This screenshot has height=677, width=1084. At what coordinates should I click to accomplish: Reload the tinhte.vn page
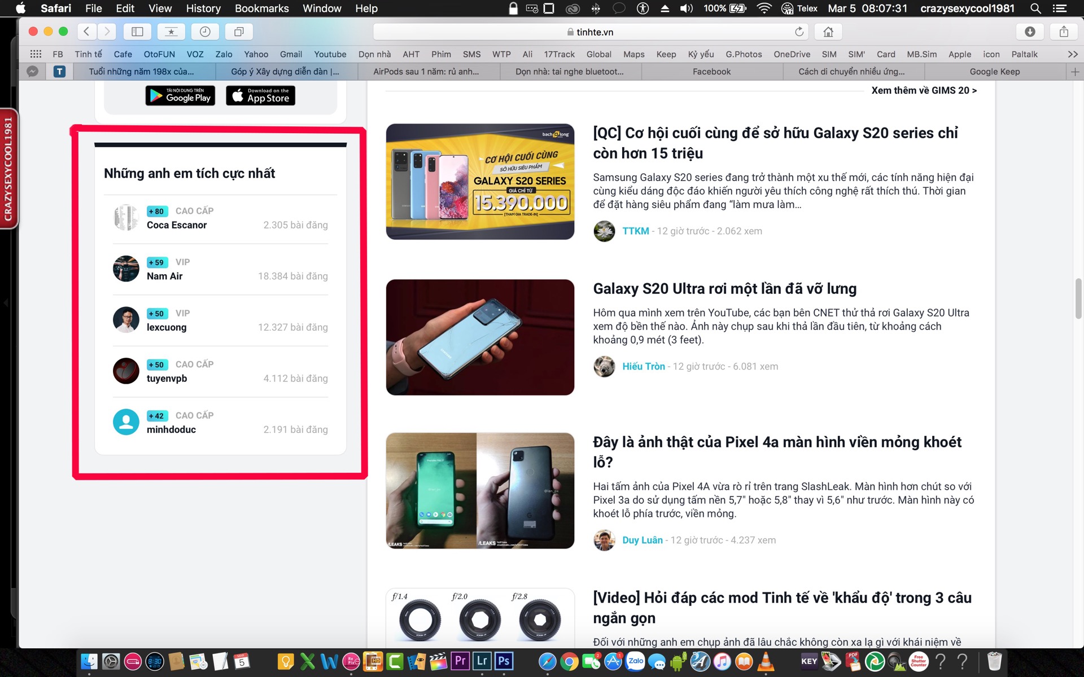pos(799,32)
